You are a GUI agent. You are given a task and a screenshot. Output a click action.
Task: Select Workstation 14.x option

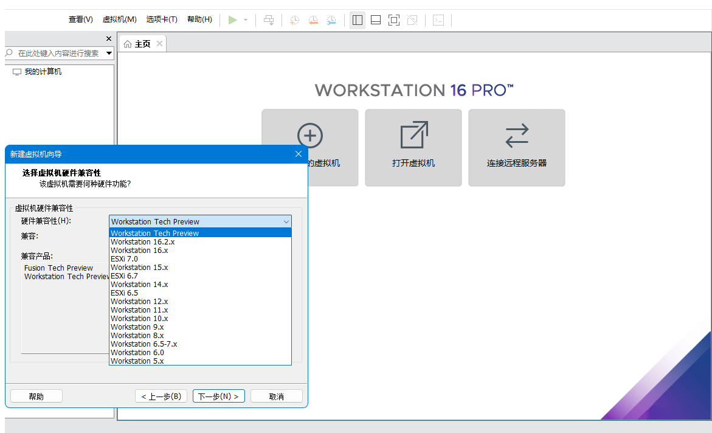pyautogui.click(x=200, y=285)
